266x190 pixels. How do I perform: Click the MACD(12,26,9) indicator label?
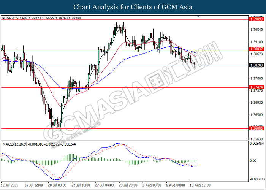tap(14, 144)
